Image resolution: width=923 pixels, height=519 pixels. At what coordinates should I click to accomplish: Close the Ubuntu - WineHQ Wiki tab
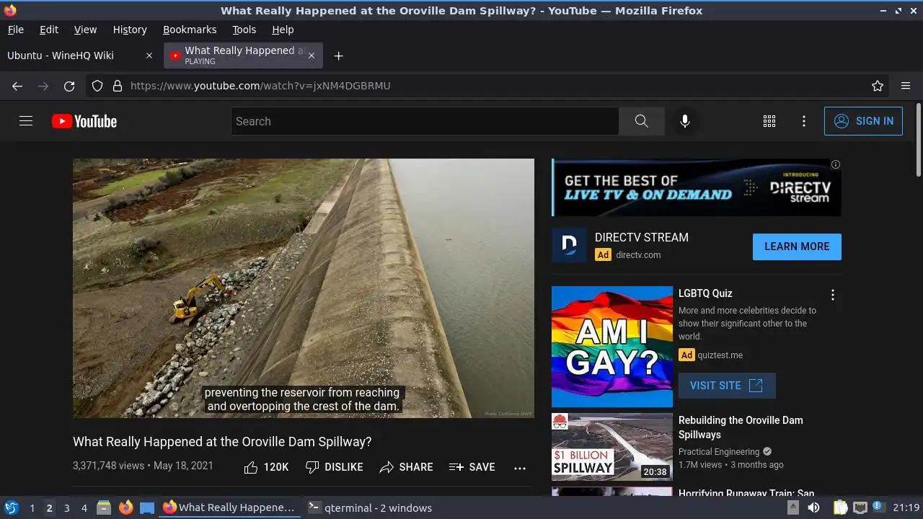pyautogui.click(x=149, y=56)
